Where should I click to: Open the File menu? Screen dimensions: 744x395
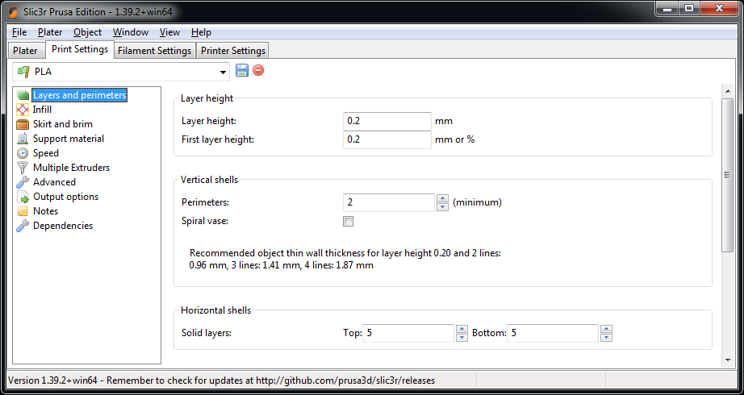(x=19, y=32)
